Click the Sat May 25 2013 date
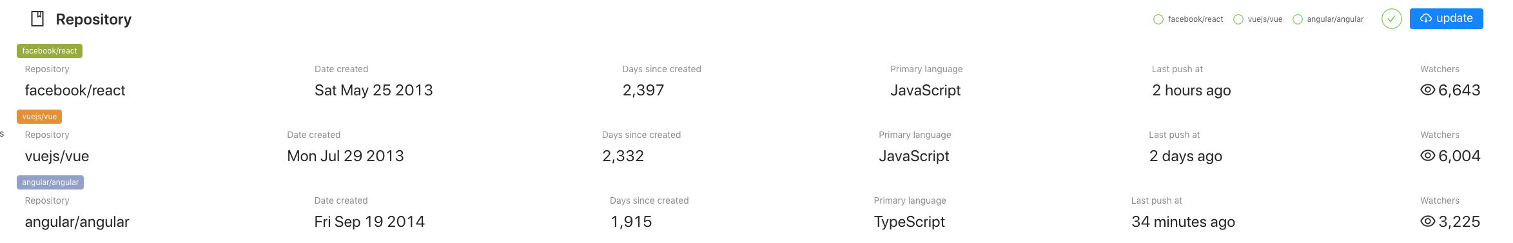The height and width of the screenshot is (243, 1513). [373, 90]
